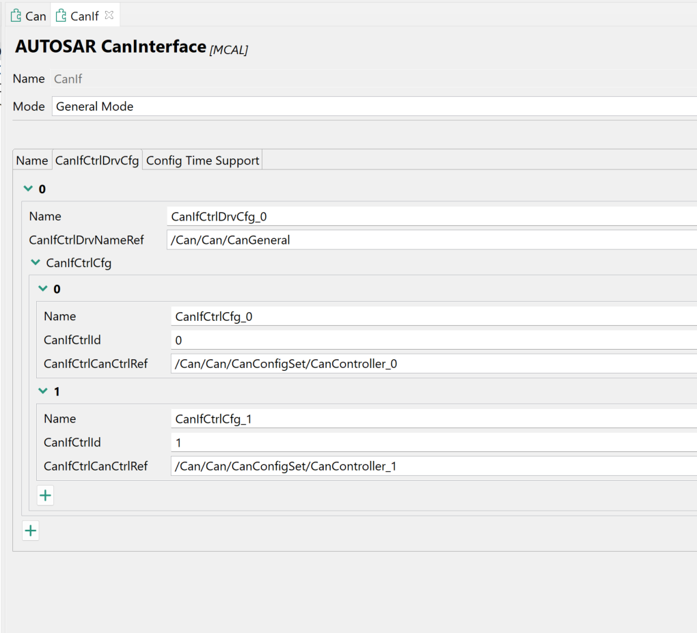Image resolution: width=697 pixels, height=633 pixels.
Task: Collapse the top-level 0 driver entry
Action: 28,189
